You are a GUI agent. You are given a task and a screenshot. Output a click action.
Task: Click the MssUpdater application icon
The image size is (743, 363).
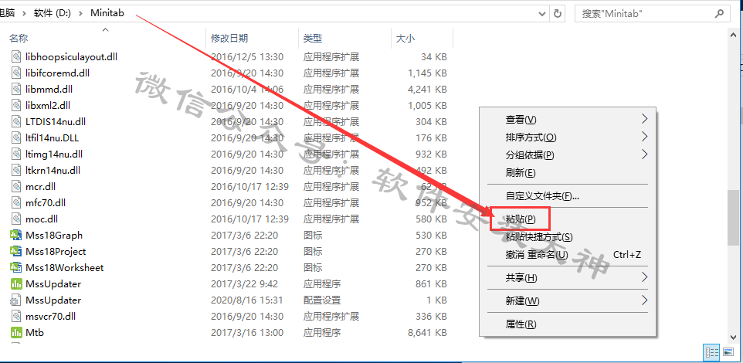(x=16, y=284)
